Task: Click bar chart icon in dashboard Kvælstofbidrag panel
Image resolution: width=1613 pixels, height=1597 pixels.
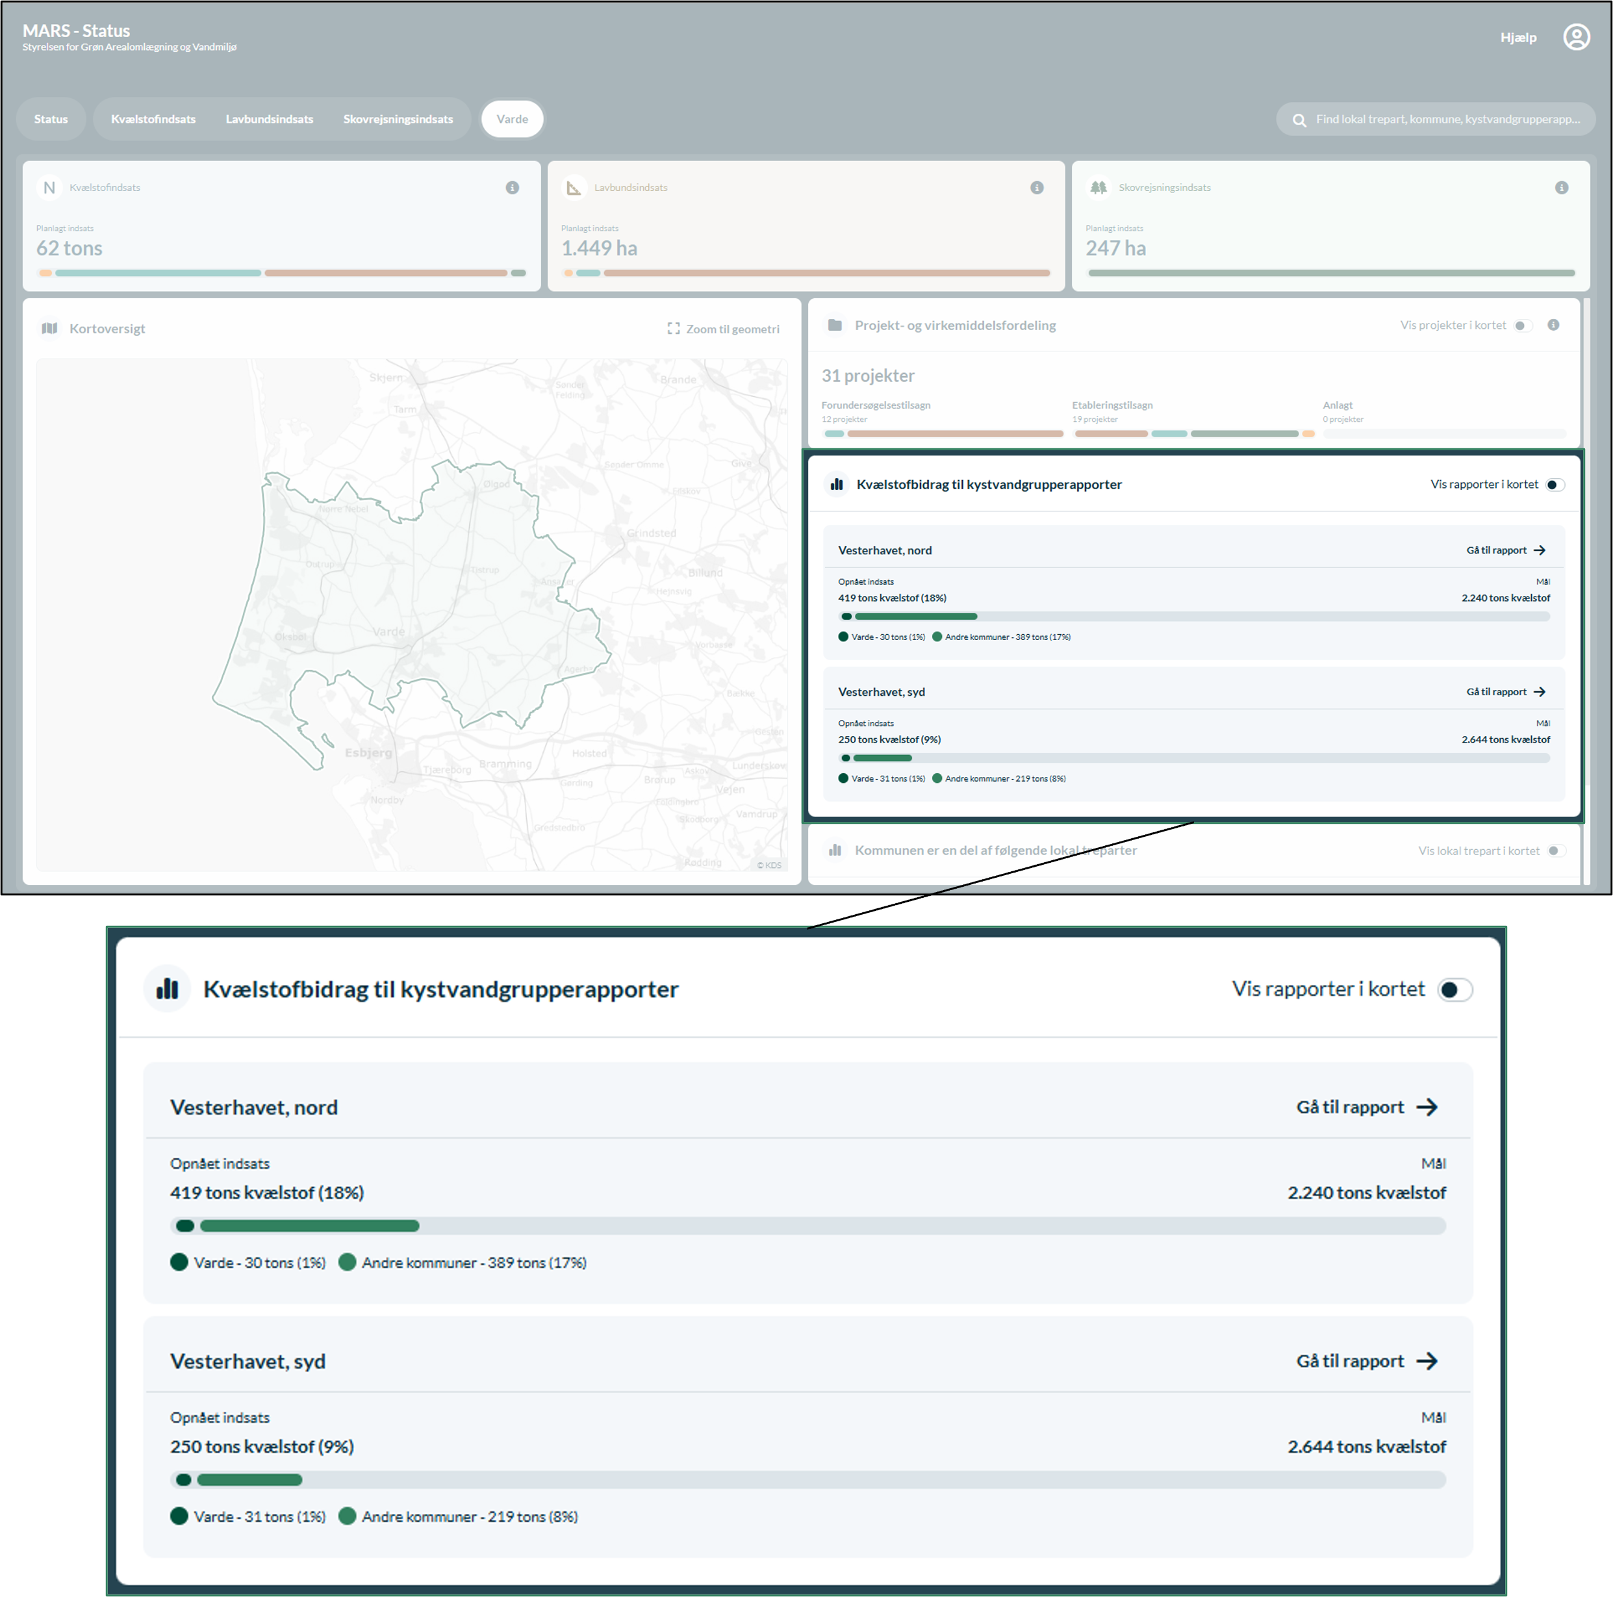Action: click(837, 484)
